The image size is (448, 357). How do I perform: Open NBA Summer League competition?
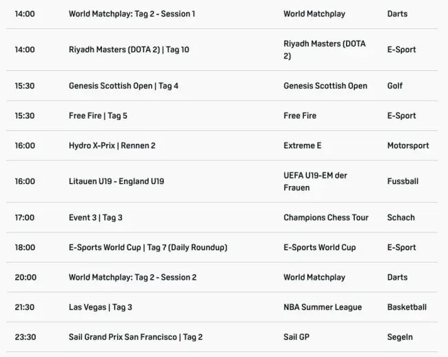tap(323, 307)
